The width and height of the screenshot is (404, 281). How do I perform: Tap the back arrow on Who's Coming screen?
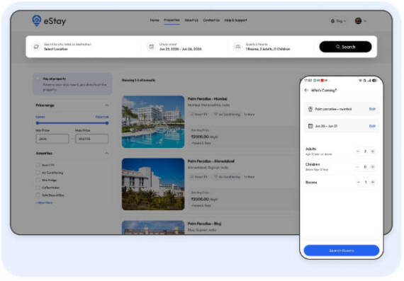coord(306,90)
